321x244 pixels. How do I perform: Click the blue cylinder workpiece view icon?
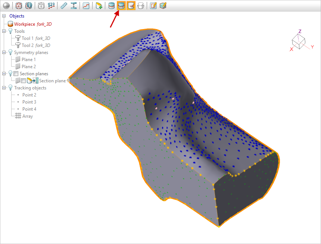pos(111,6)
